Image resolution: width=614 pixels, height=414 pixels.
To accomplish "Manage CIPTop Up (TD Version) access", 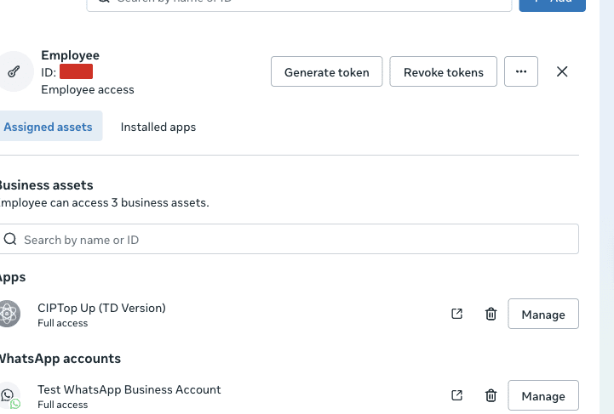I will (543, 314).
